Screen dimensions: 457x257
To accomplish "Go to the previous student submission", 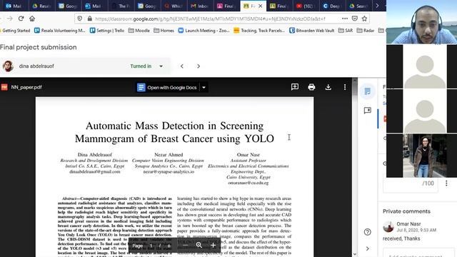I will click(182, 66).
